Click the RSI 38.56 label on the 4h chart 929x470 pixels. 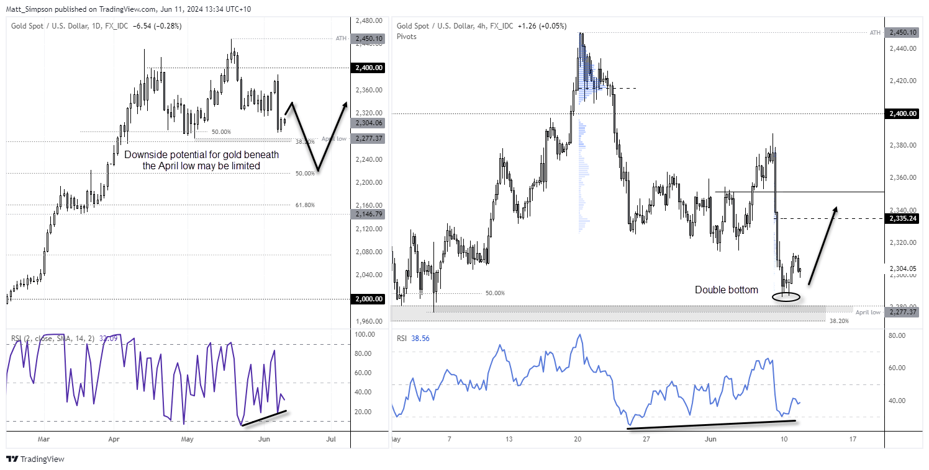pos(412,339)
